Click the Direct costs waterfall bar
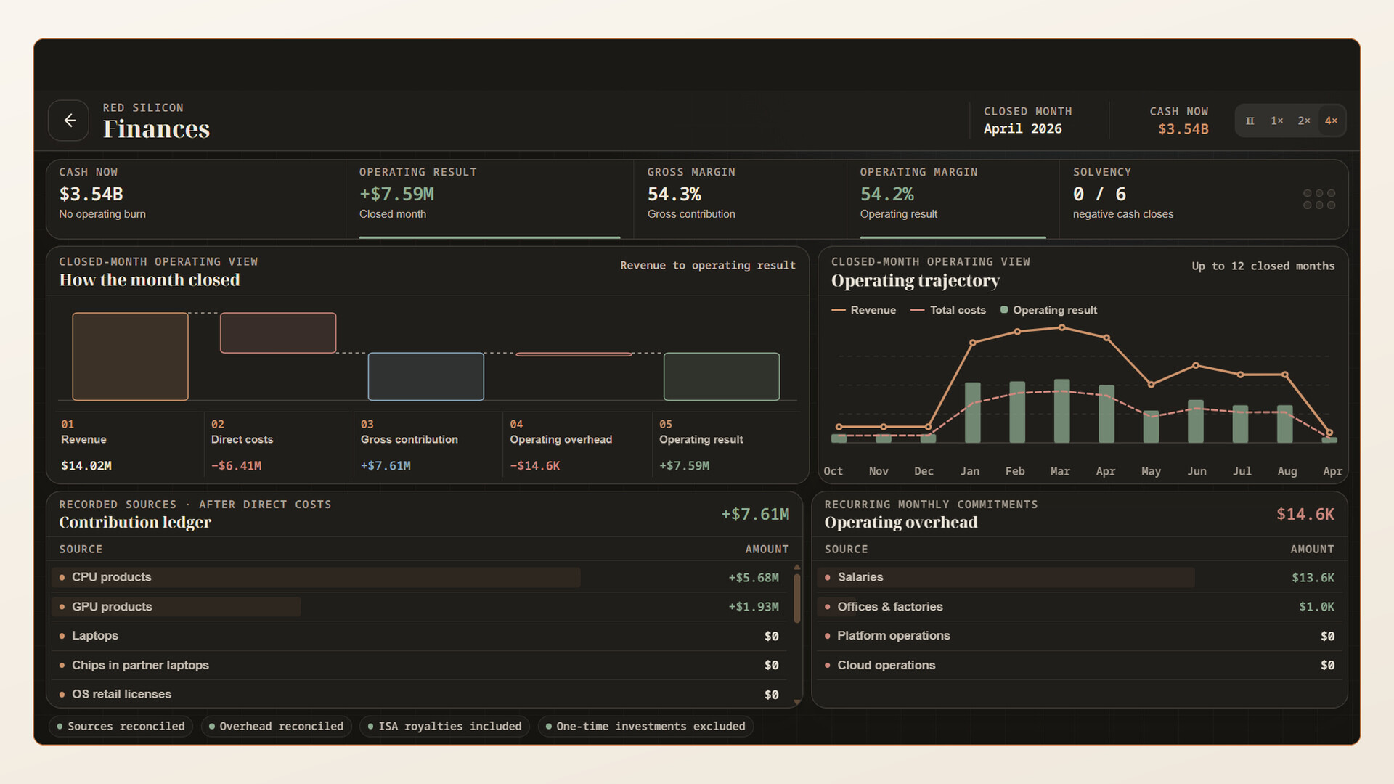Viewport: 1394px width, 784px height. click(x=278, y=332)
